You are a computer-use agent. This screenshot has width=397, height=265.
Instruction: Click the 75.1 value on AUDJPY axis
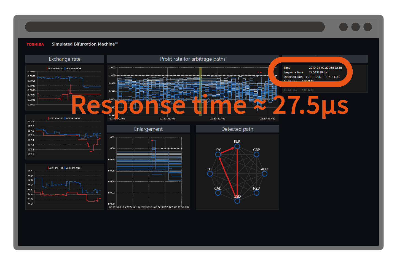(30, 171)
